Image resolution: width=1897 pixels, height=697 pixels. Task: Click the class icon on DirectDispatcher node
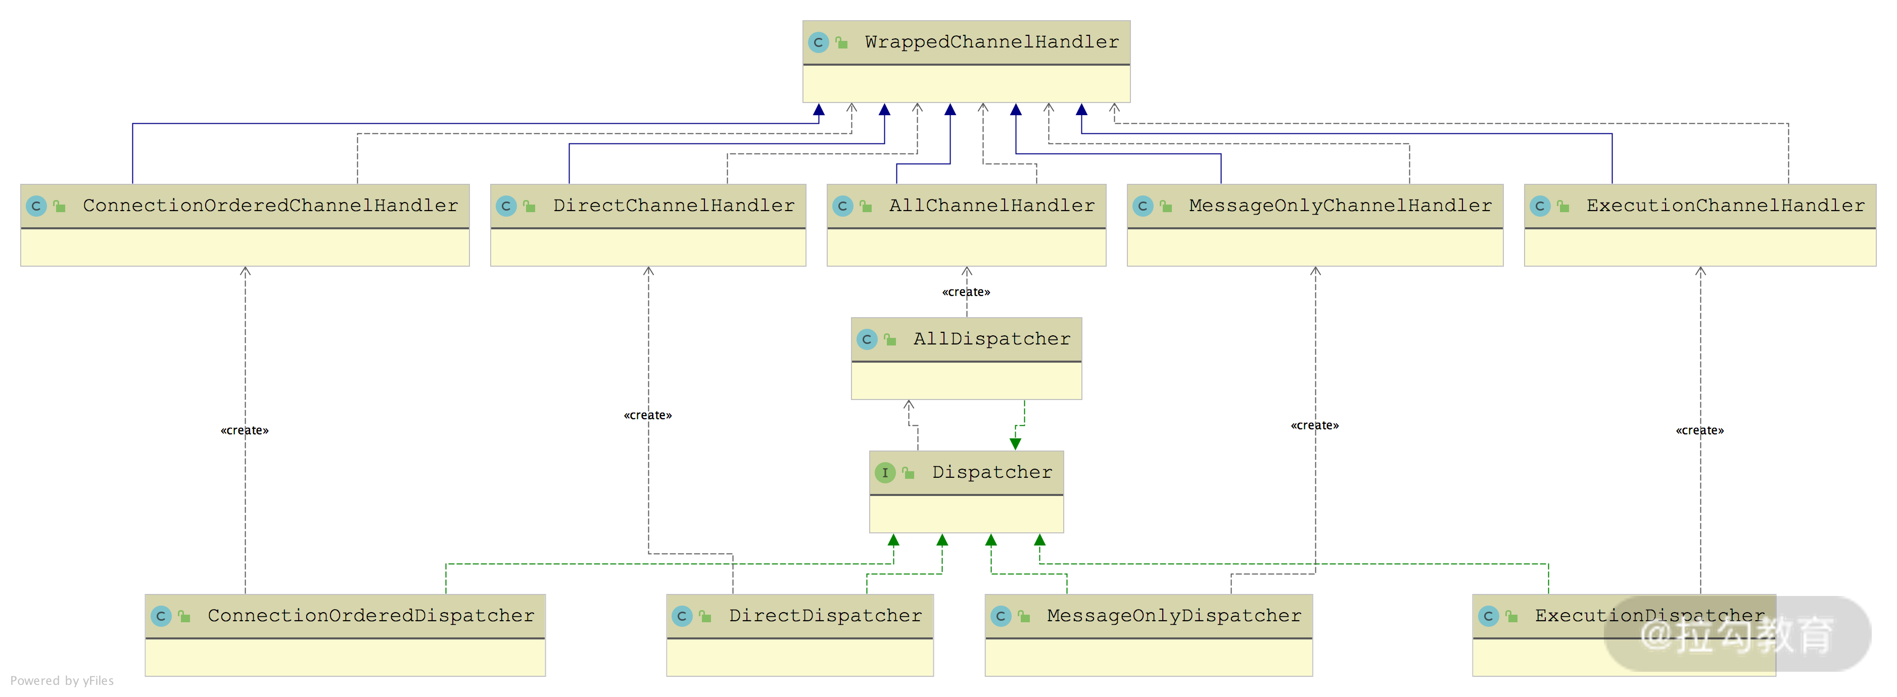click(x=682, y=616)
